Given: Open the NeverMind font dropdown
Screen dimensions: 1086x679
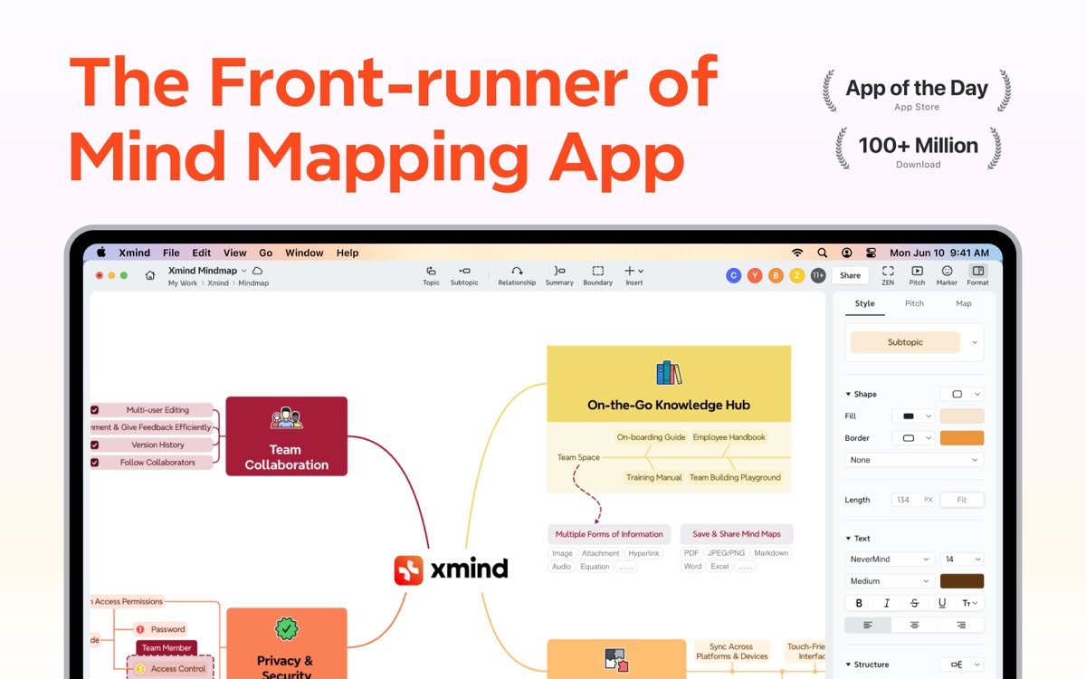Looking at the screenshot, I should click(x=889, y=559).
